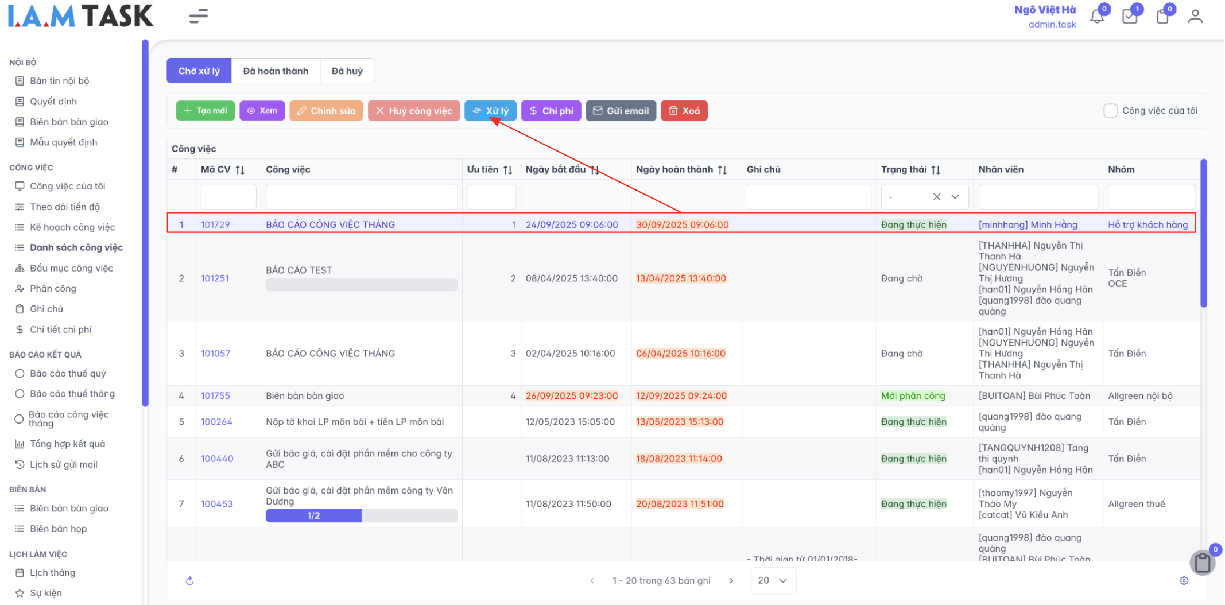The height and width of the screenshot is (605, 1225).
Task: Go to next page arrow
Action: pyautogui.click(x=731, y=581)
